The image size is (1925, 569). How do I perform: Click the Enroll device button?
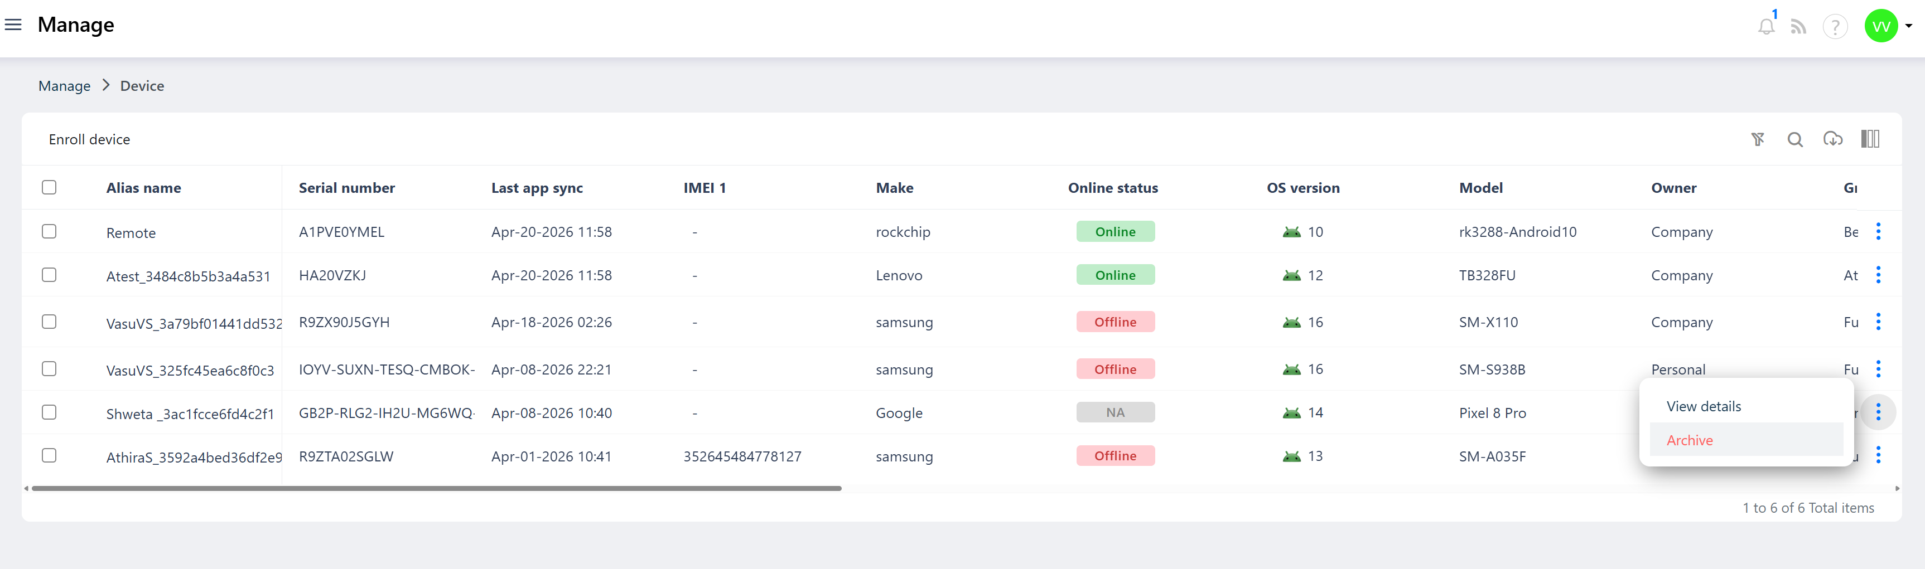(x=90, y=140)
